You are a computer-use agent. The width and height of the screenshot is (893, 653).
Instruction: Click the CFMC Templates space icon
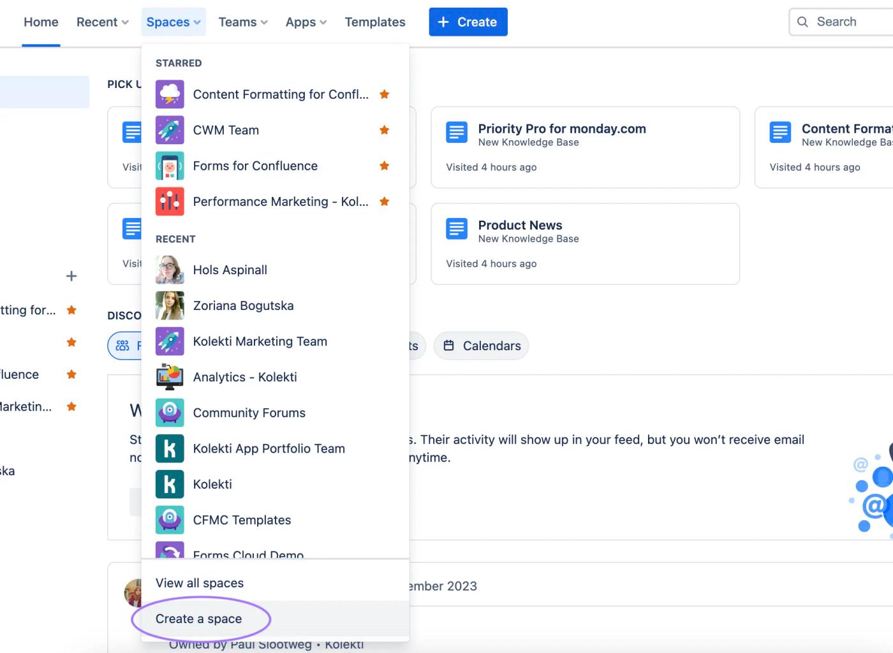[170, 520]
